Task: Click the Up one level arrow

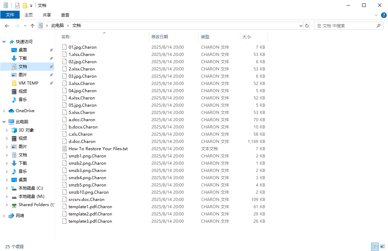Action: point(32,26)
